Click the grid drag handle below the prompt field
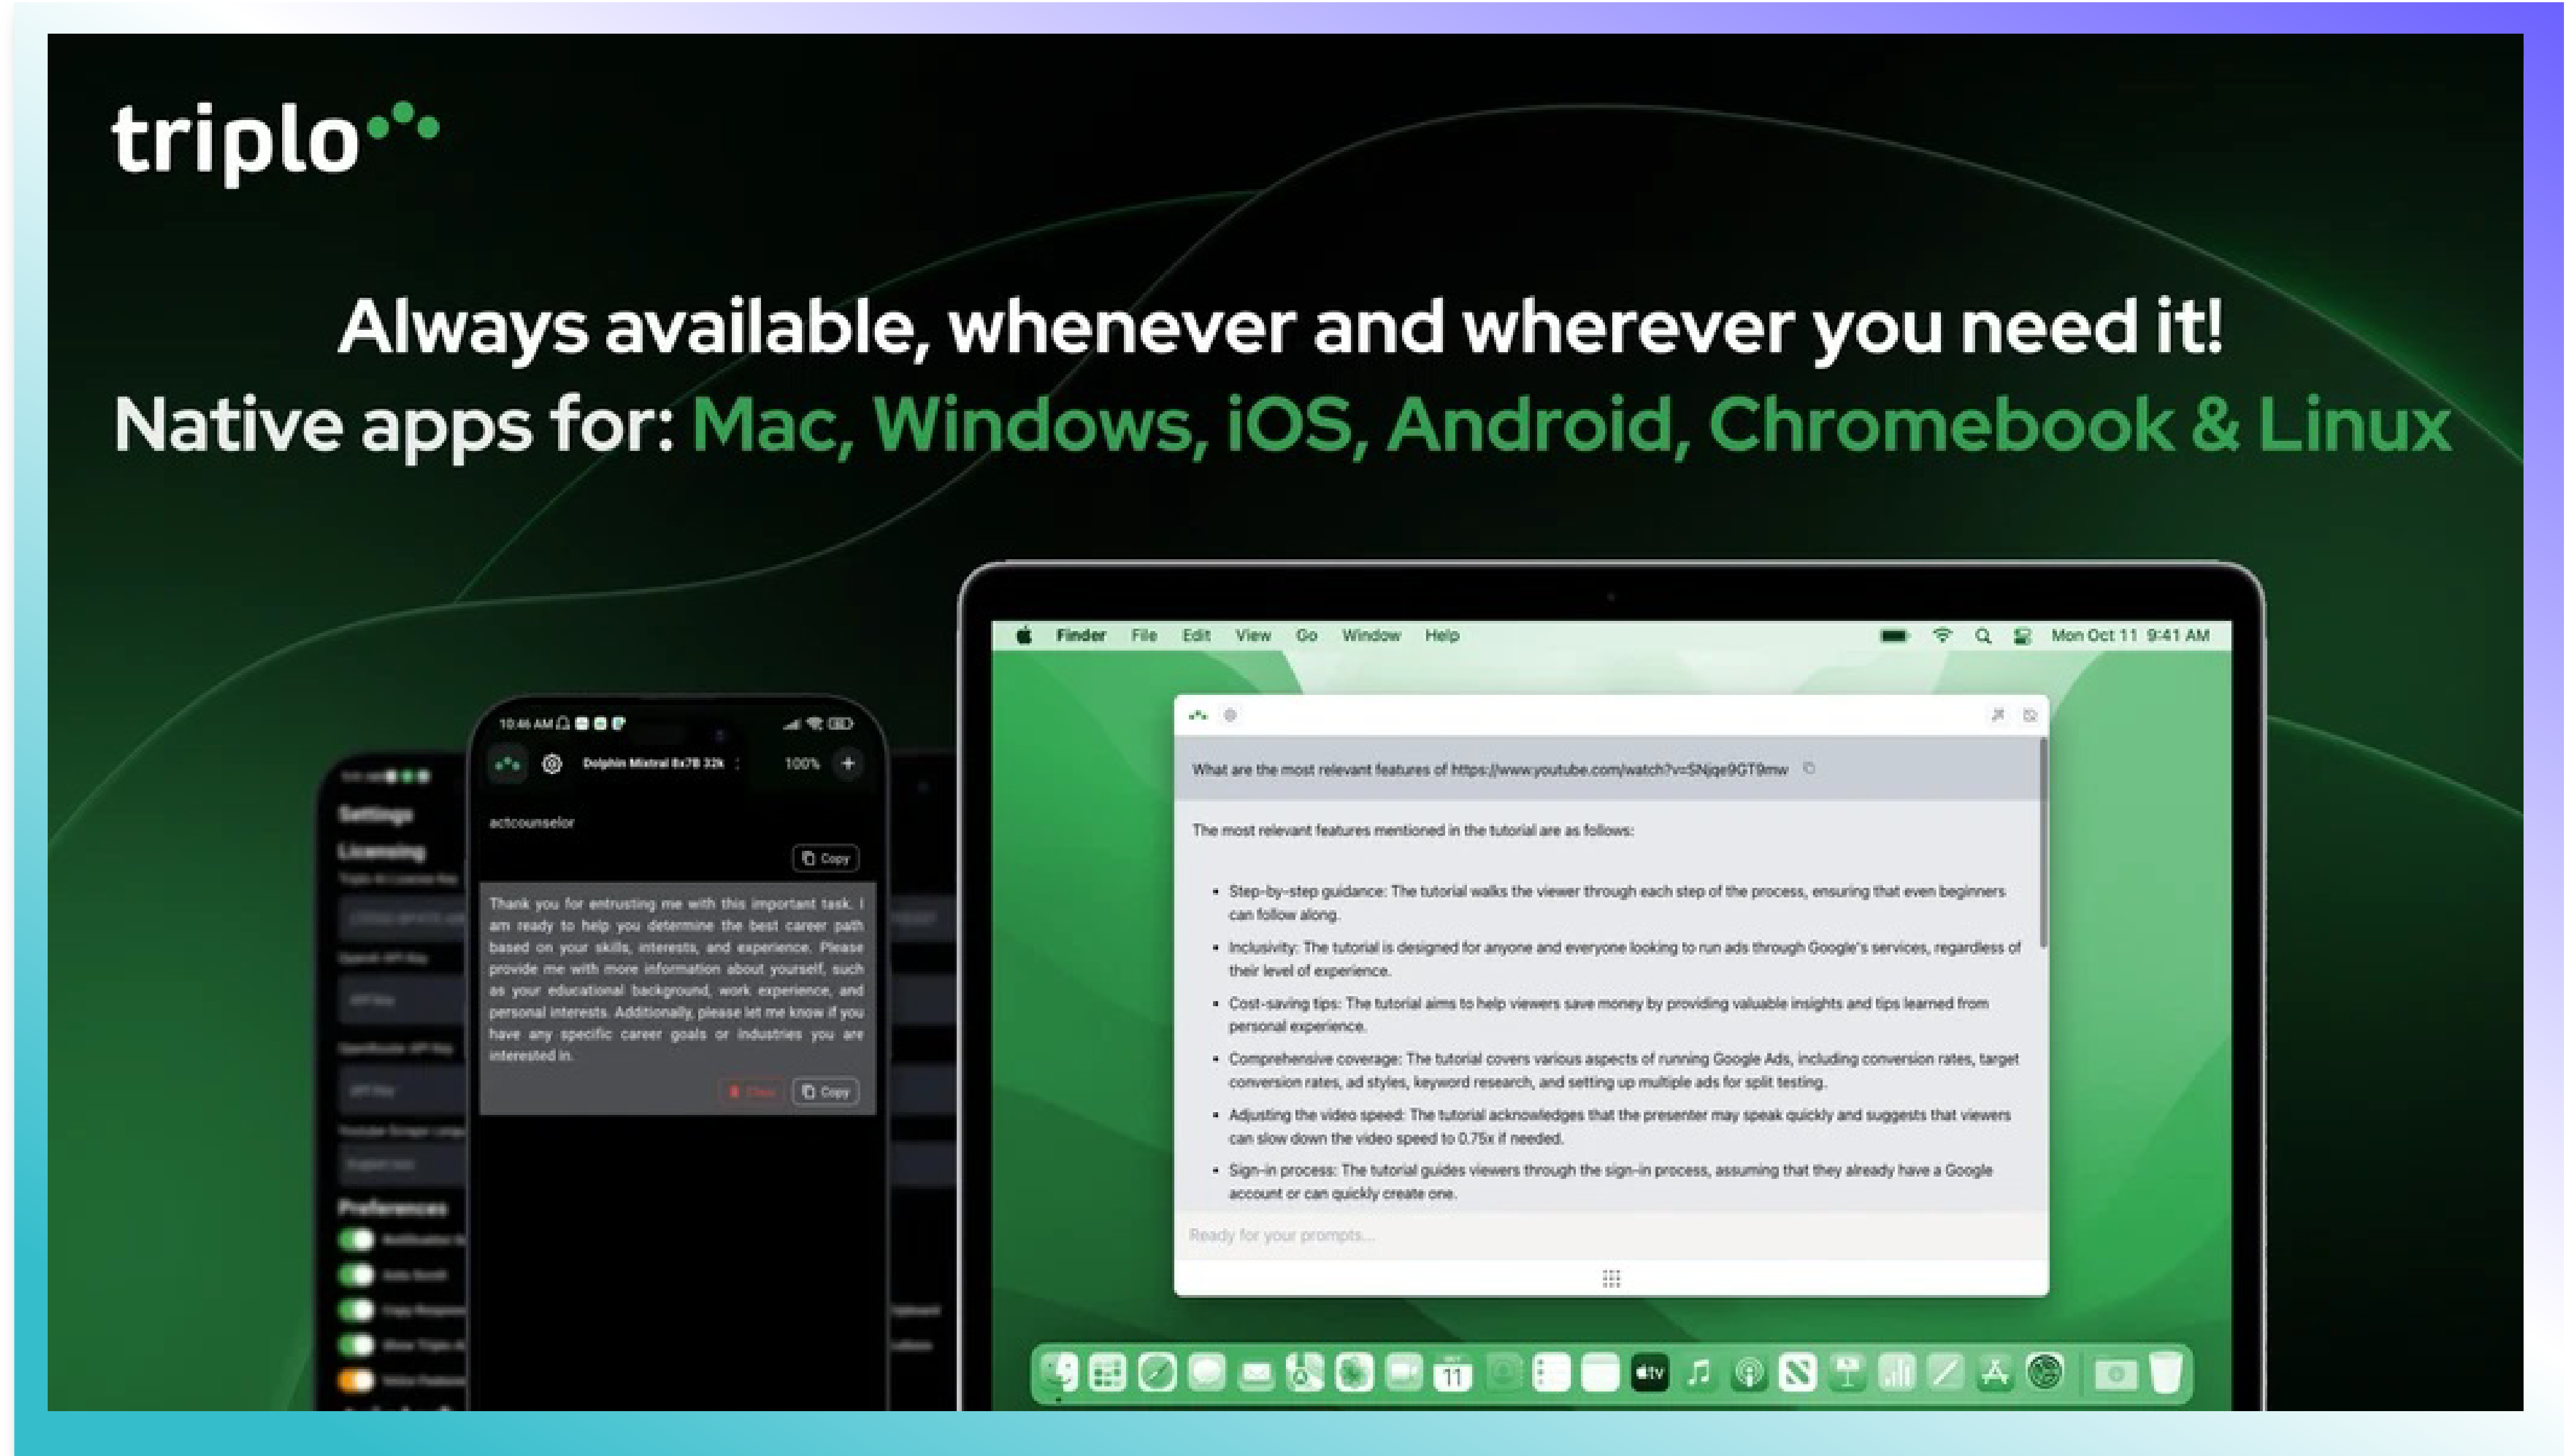 click(x=1611, y=1278)
